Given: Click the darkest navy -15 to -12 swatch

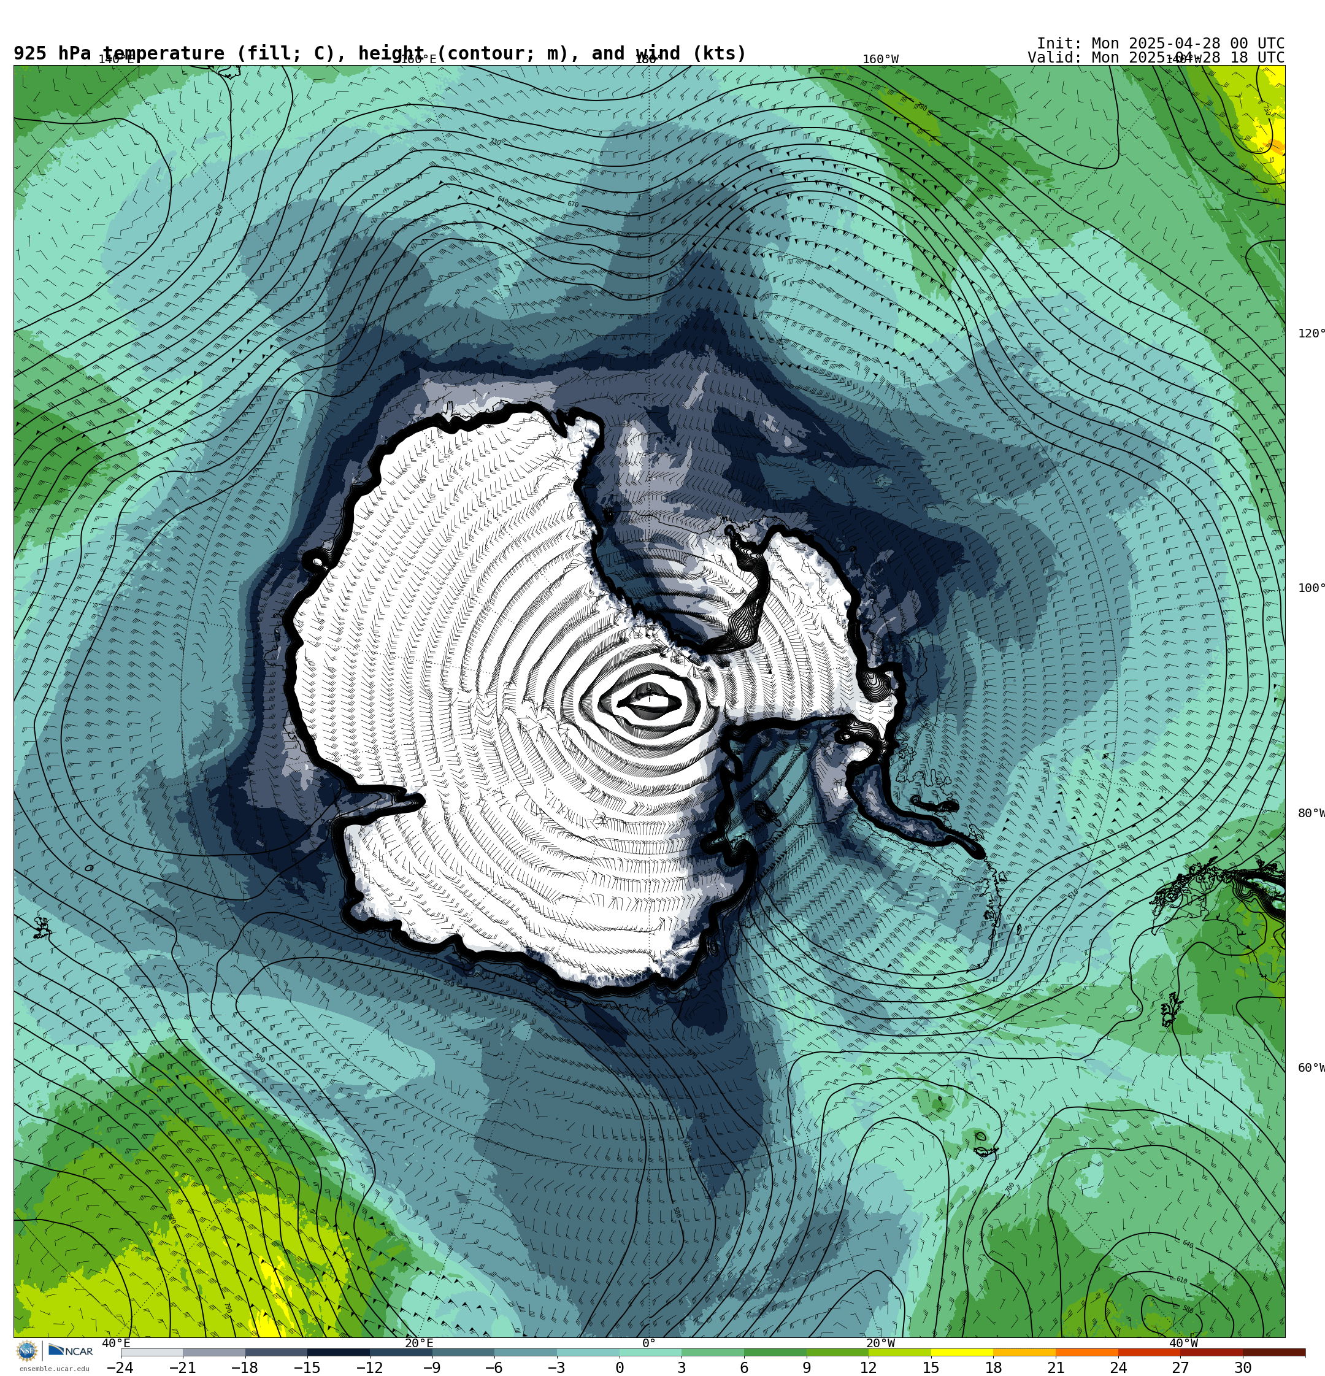Looking at the screenshot, I should 339,1352.
